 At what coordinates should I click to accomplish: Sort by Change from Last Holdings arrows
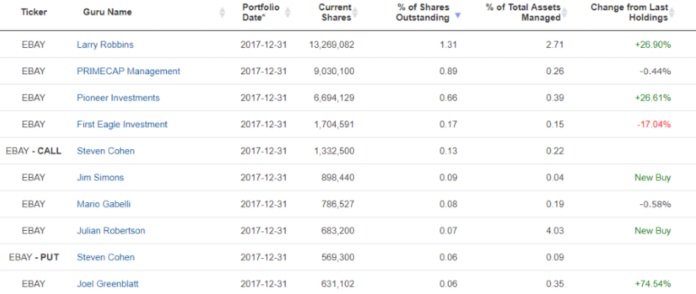[x=672, y=12]
